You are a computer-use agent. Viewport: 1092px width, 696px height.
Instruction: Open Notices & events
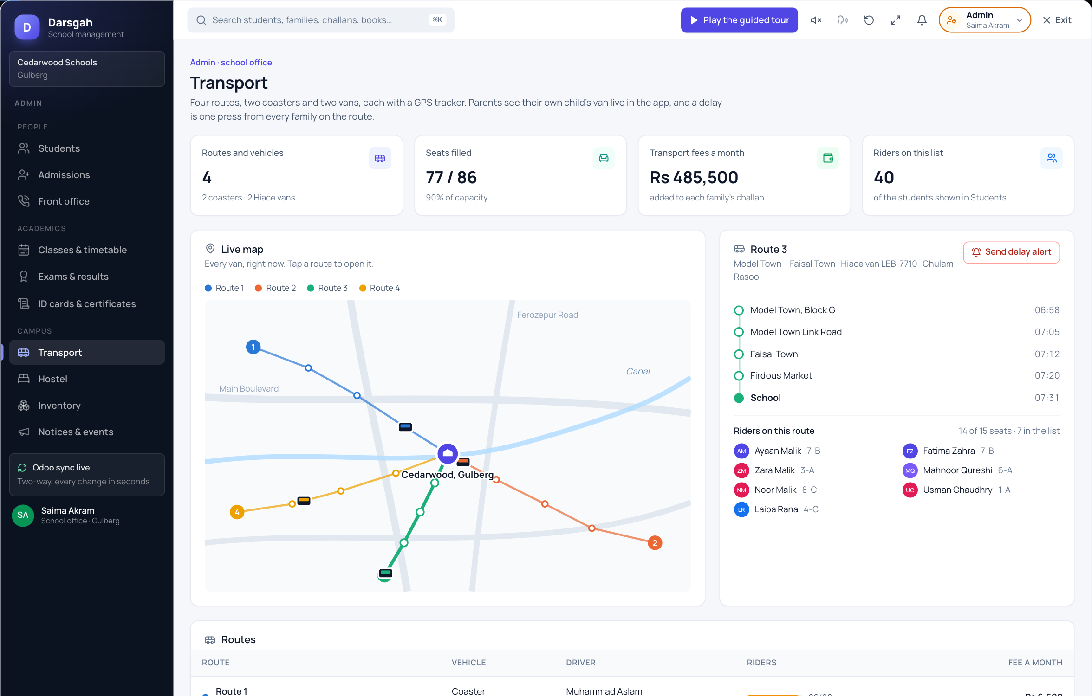[x=87, y=432]
